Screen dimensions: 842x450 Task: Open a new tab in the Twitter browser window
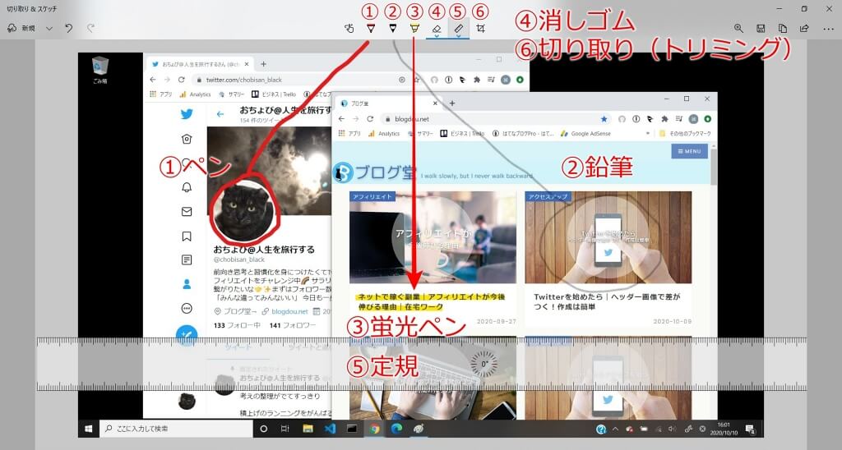pos(263,64)
